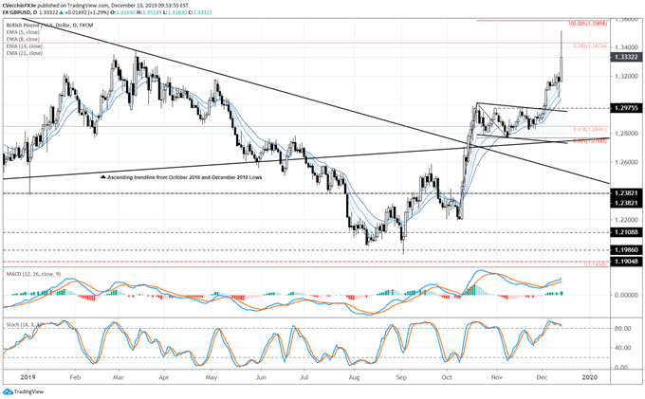Viewport: 645px width, 399px height.
Task: Click the Feb label on the time axis
Action: click(74, 377)
